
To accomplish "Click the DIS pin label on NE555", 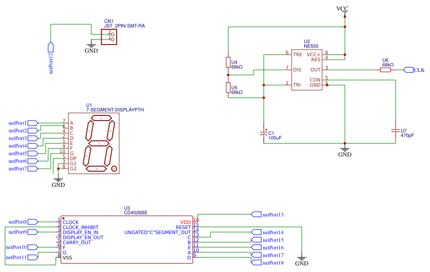I will pyautogui.click(x=297, y=69).
